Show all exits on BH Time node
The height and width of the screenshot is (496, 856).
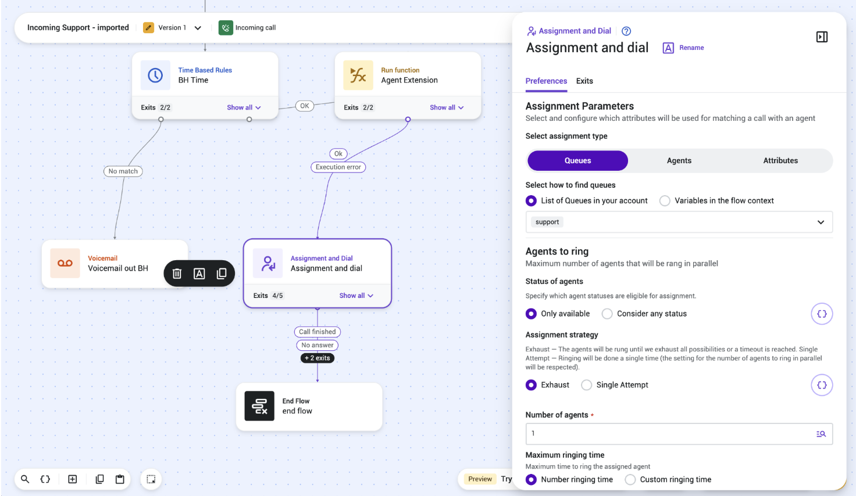[x=244, y=107]
